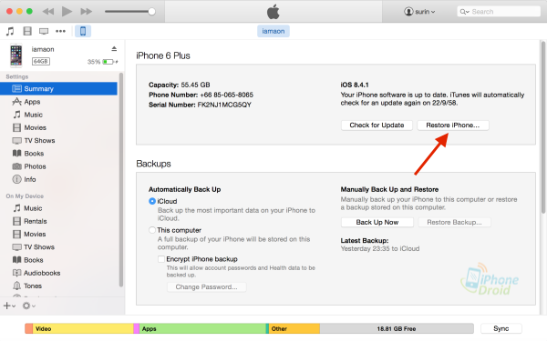Viewport: 547px width, 341px height.
Task: Open the TV Shows library icon in toolbar
Action: 44,31
